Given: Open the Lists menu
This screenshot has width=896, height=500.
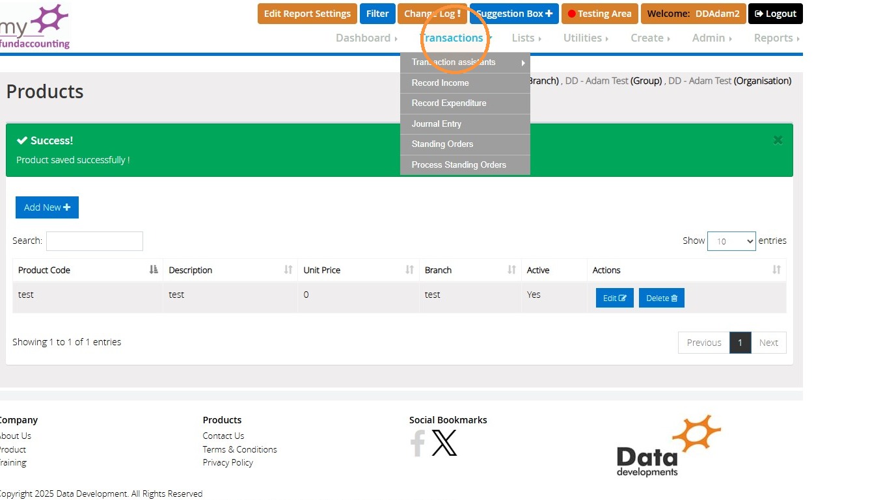Looking at the screenshot, I should point(526,38).
